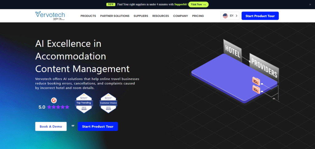Viewport: 315px width, 149px height.
Task: Open the COMPANY menu
Action: [180, 16]
